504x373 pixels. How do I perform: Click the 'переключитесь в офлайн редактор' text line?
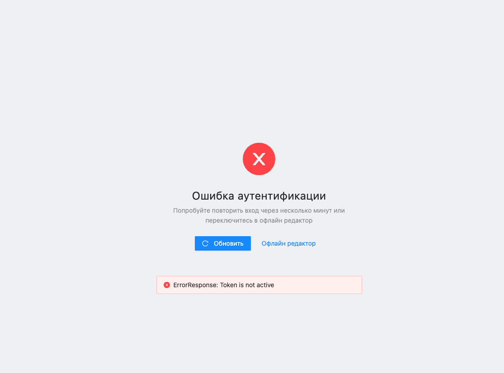click(259, 220)
